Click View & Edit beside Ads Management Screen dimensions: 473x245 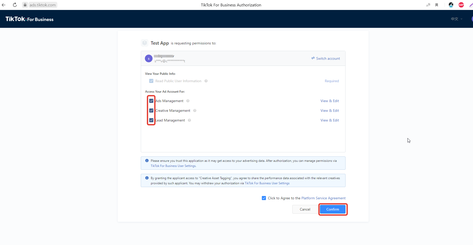click(x=330, y=101)
